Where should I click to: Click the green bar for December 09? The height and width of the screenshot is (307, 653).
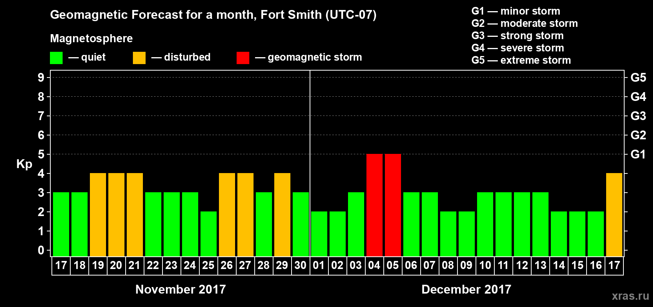coord(467,234)
